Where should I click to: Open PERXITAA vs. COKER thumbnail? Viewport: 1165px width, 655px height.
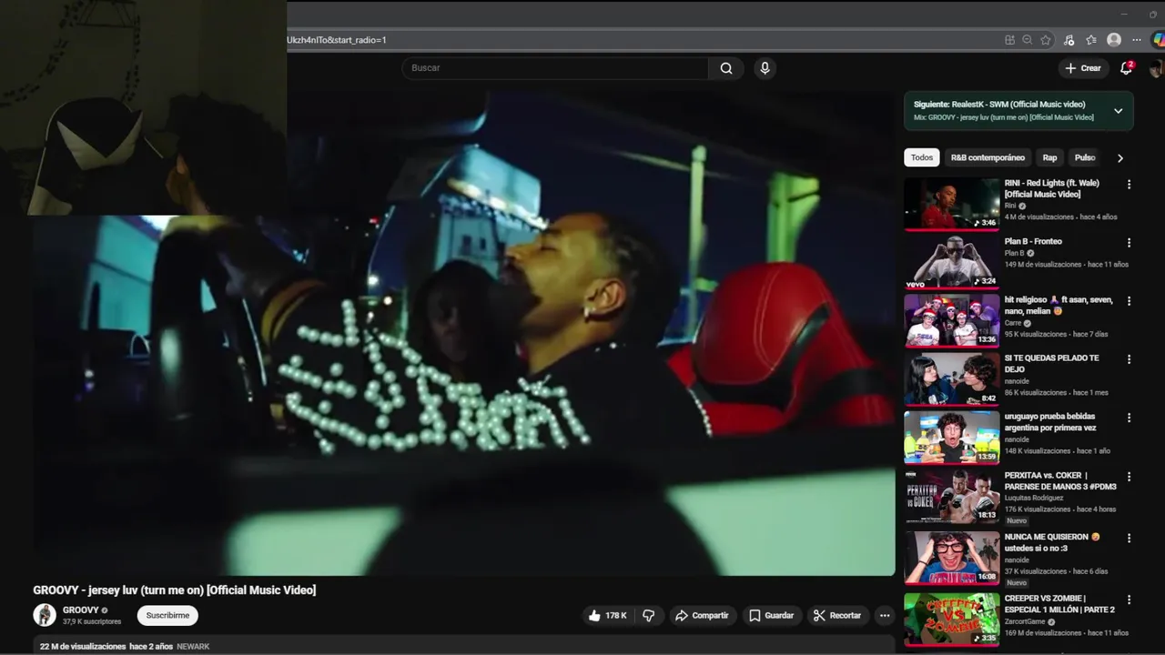[x=951, y=496]
